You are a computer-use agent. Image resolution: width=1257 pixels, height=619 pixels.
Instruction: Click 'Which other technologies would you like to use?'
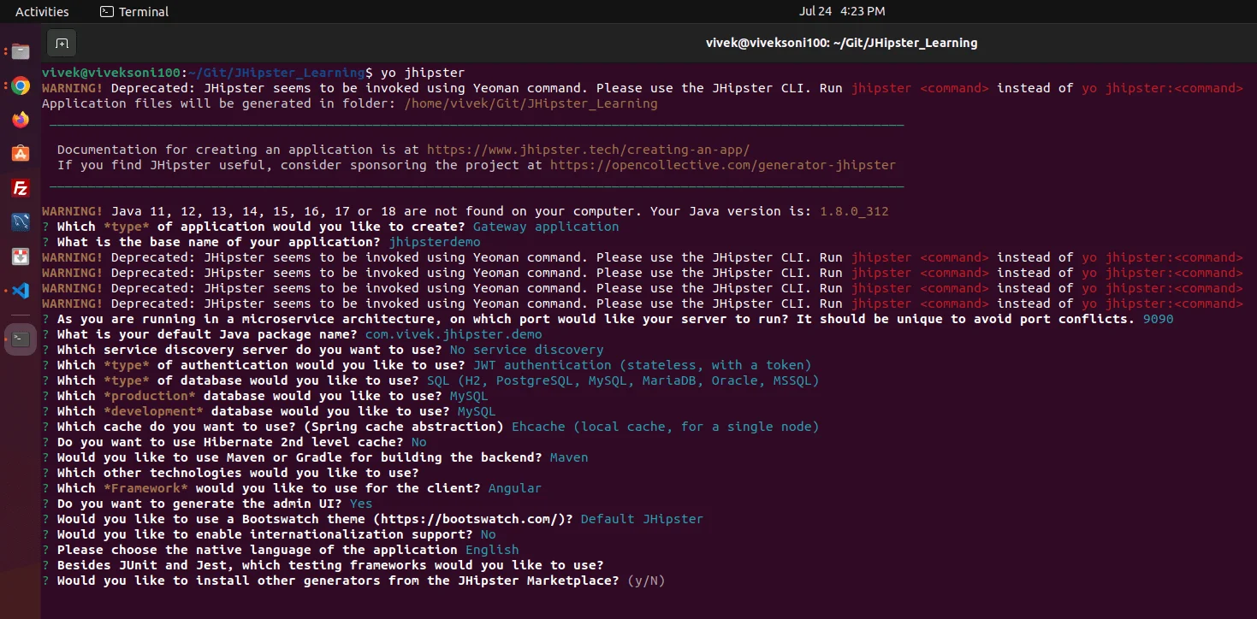point(238,473)
